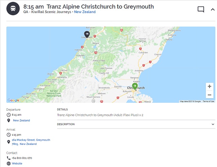Click the train icon beside the title
Image resolution: width=217 pixels, height=167 pixels.
13,9
